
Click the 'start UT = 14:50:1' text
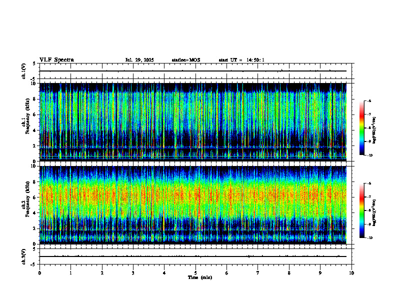click(241, 60)
